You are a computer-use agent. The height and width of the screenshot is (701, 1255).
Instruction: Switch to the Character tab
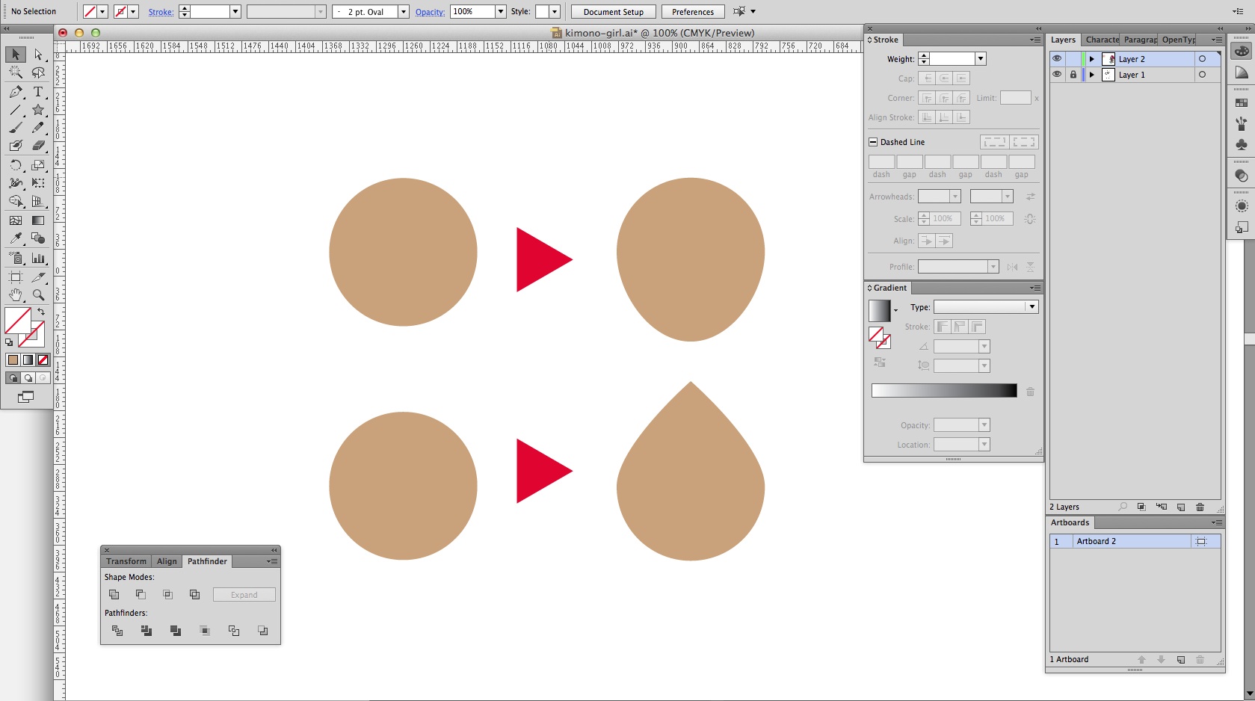[x=1102, y=40]
